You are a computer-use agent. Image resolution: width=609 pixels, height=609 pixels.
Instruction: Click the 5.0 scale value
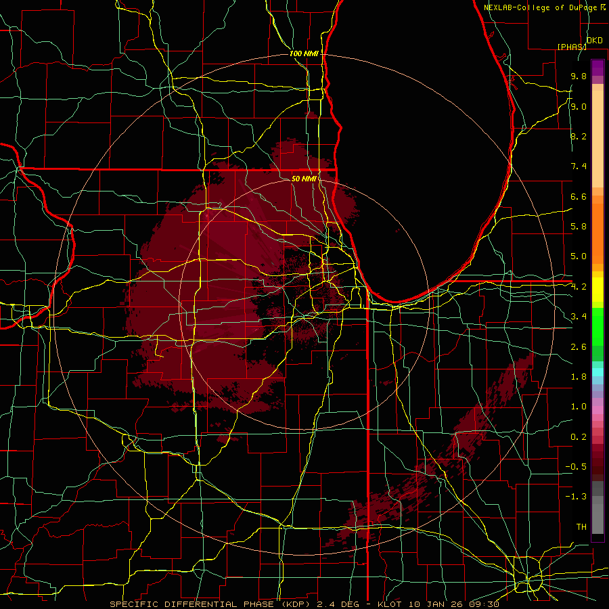point(579,256)
